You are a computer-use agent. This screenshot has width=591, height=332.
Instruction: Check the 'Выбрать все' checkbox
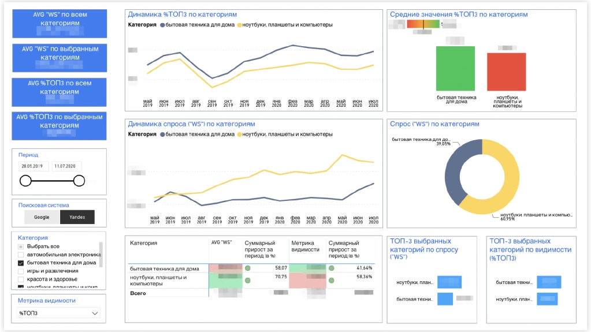click(21, 247)
